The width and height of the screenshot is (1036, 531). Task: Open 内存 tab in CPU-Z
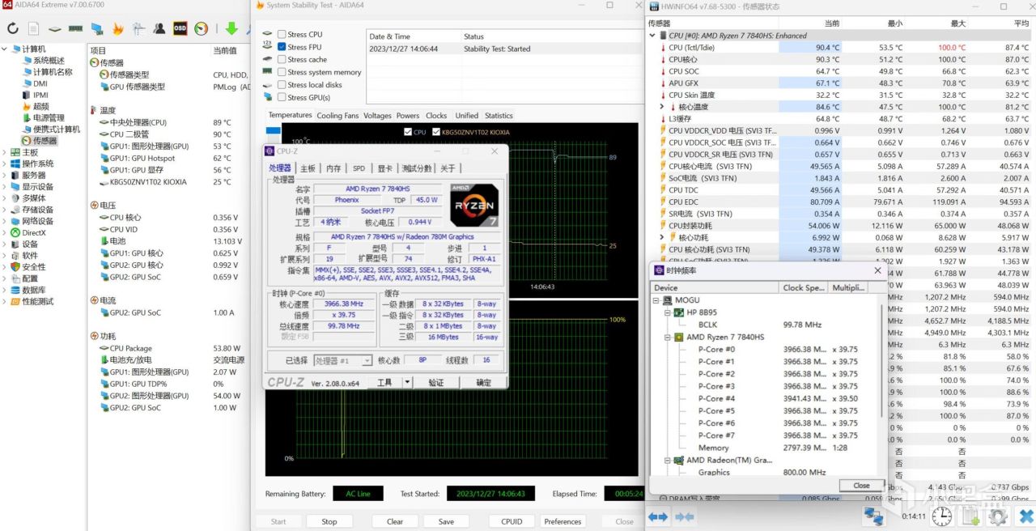(x=333, y=168)
